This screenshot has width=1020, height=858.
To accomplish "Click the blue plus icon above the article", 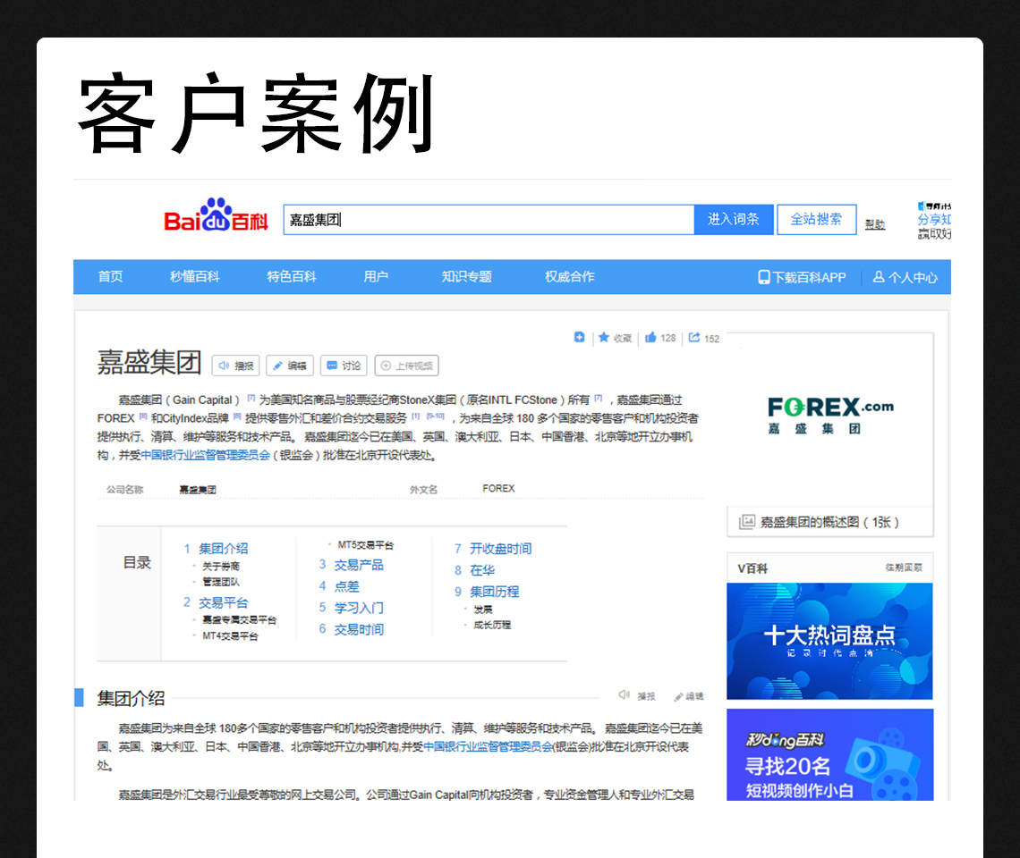I will click(579, 337).
